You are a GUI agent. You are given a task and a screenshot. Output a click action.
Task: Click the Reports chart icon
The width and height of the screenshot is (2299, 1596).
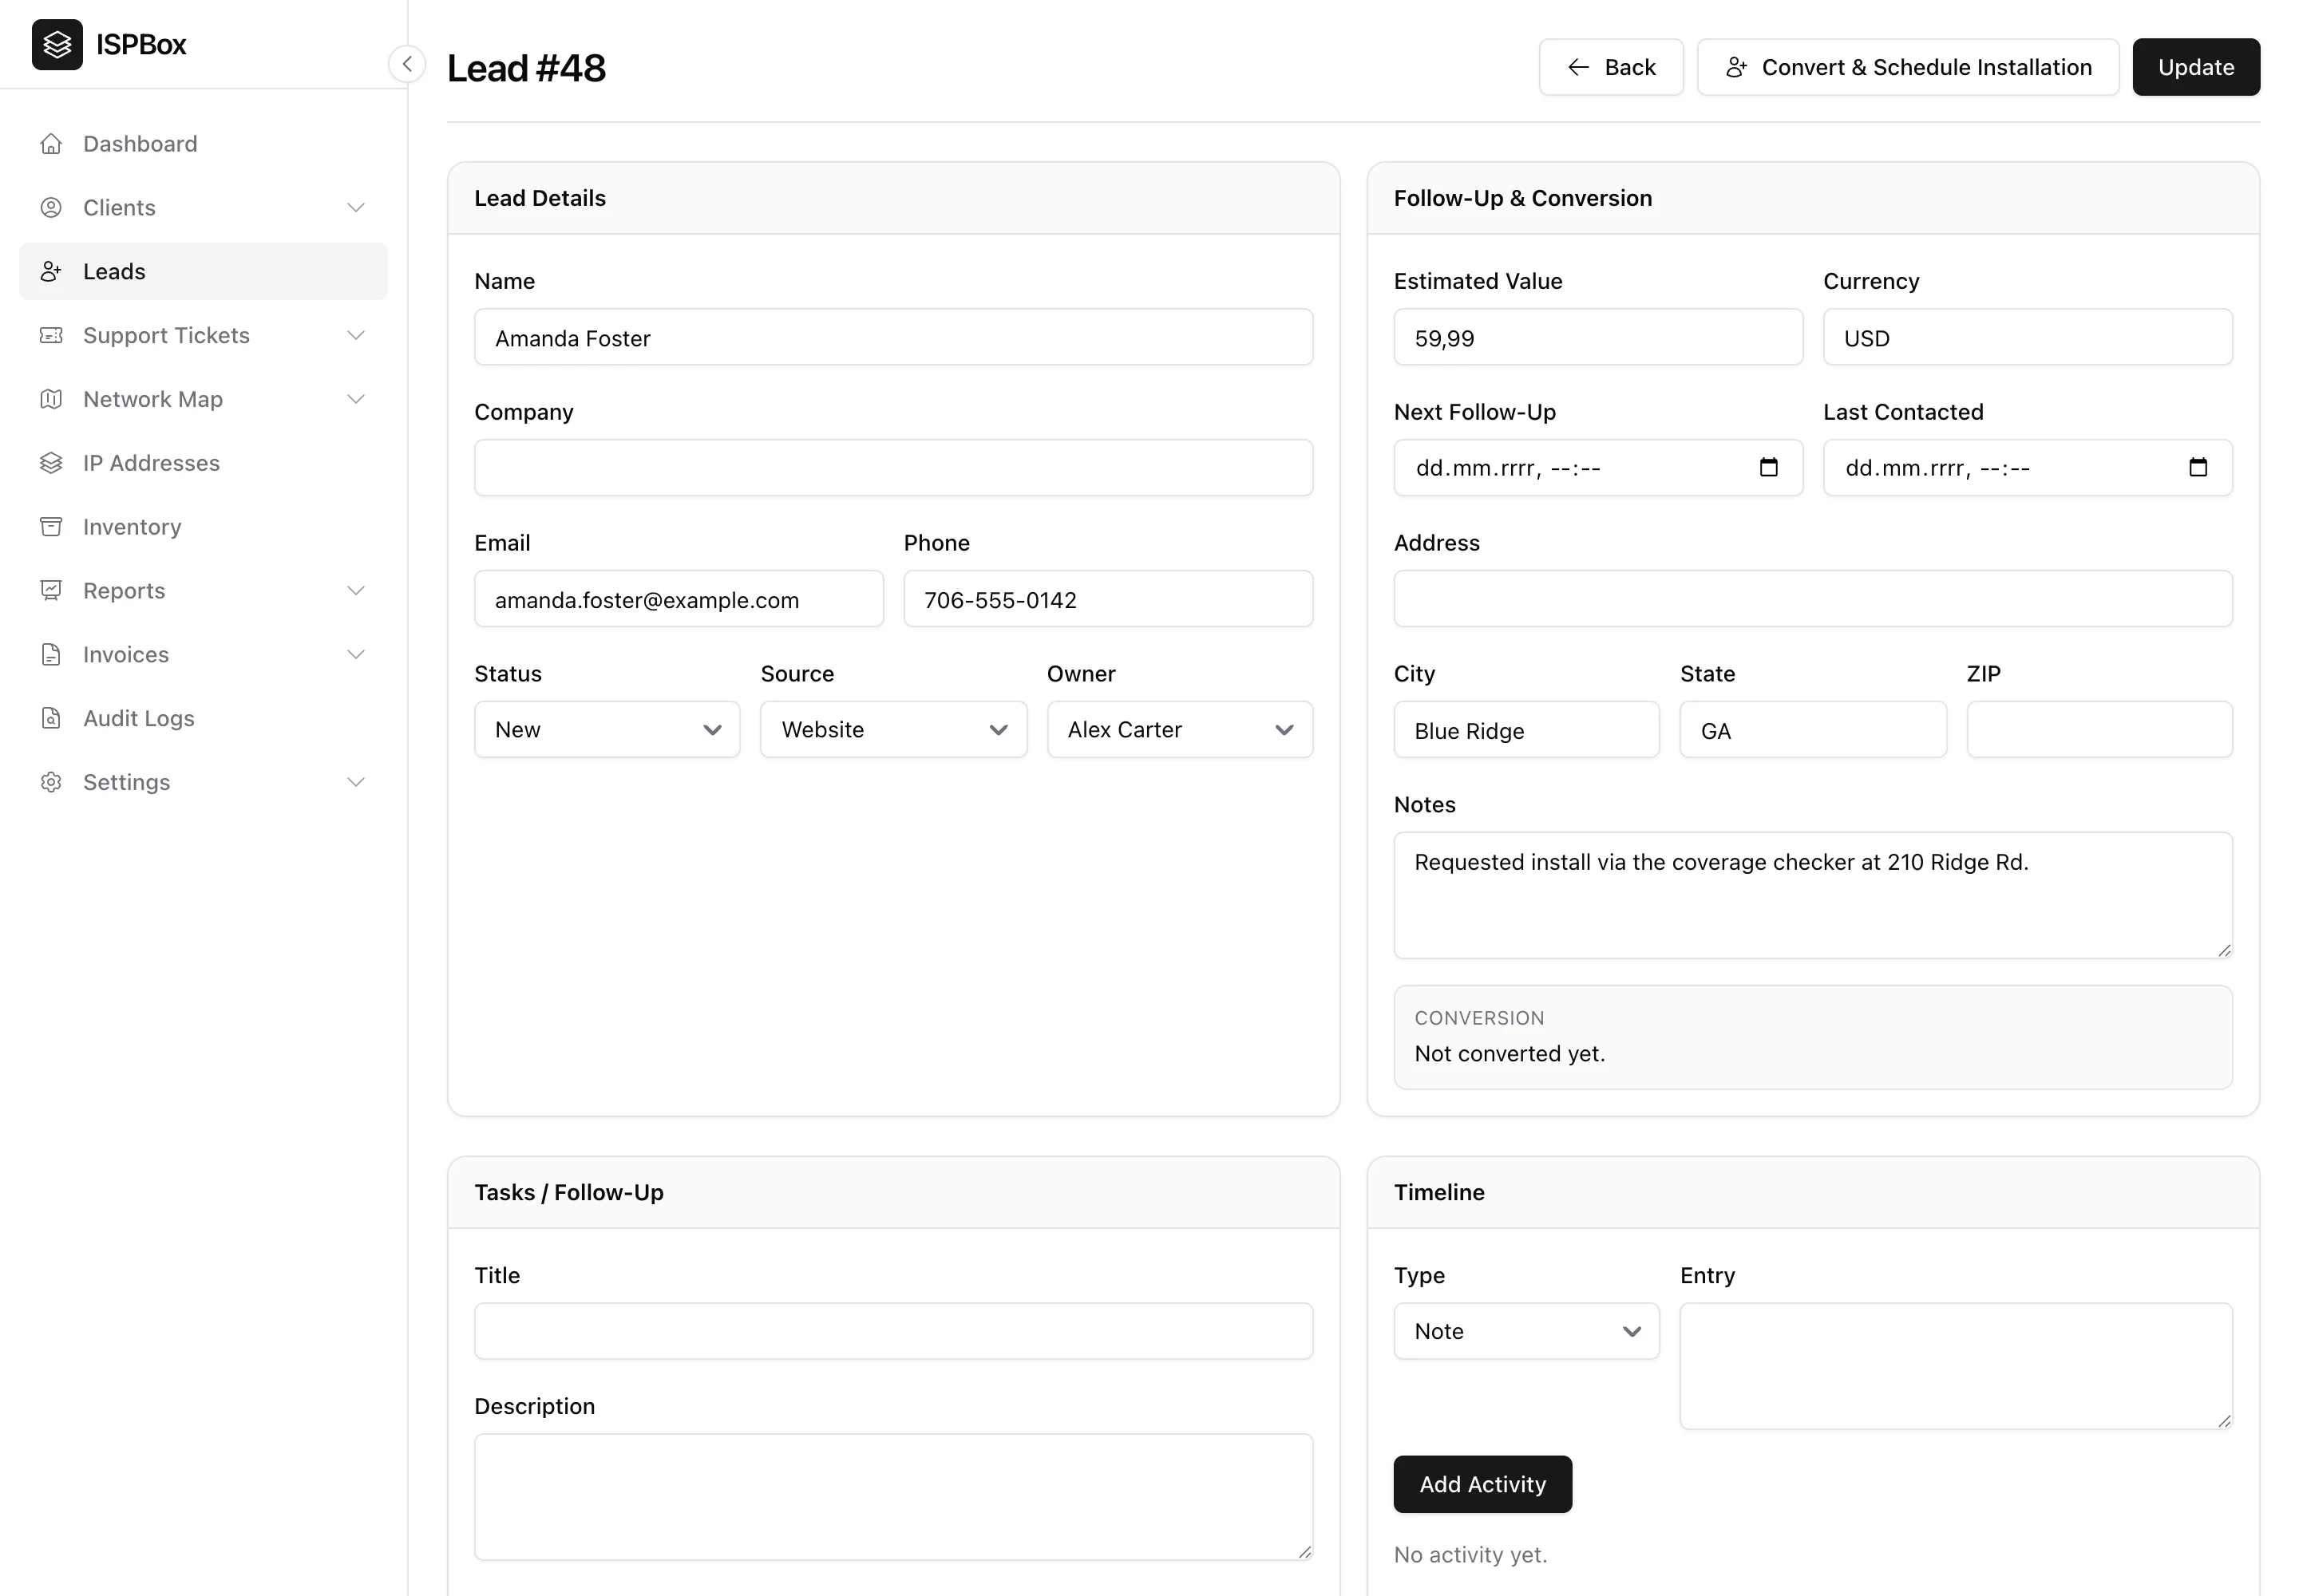tap(51, 591)
